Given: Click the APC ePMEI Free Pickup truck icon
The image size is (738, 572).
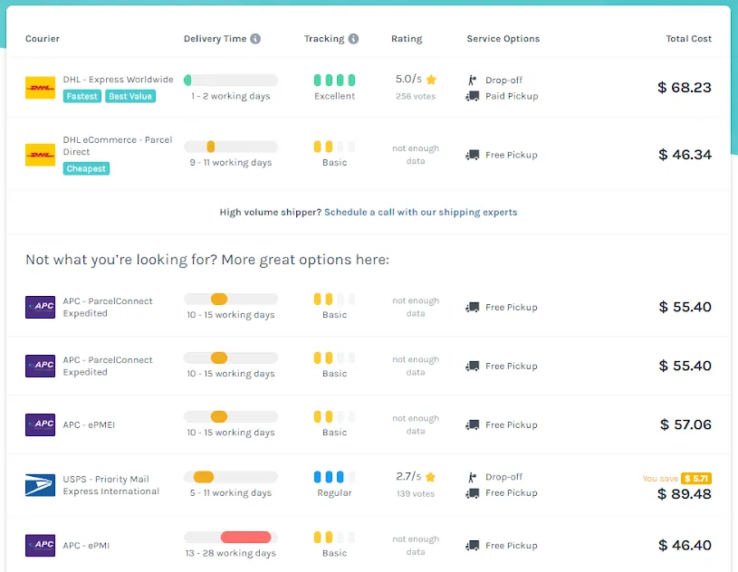Looking at the screenshot, I should point(472,424).
